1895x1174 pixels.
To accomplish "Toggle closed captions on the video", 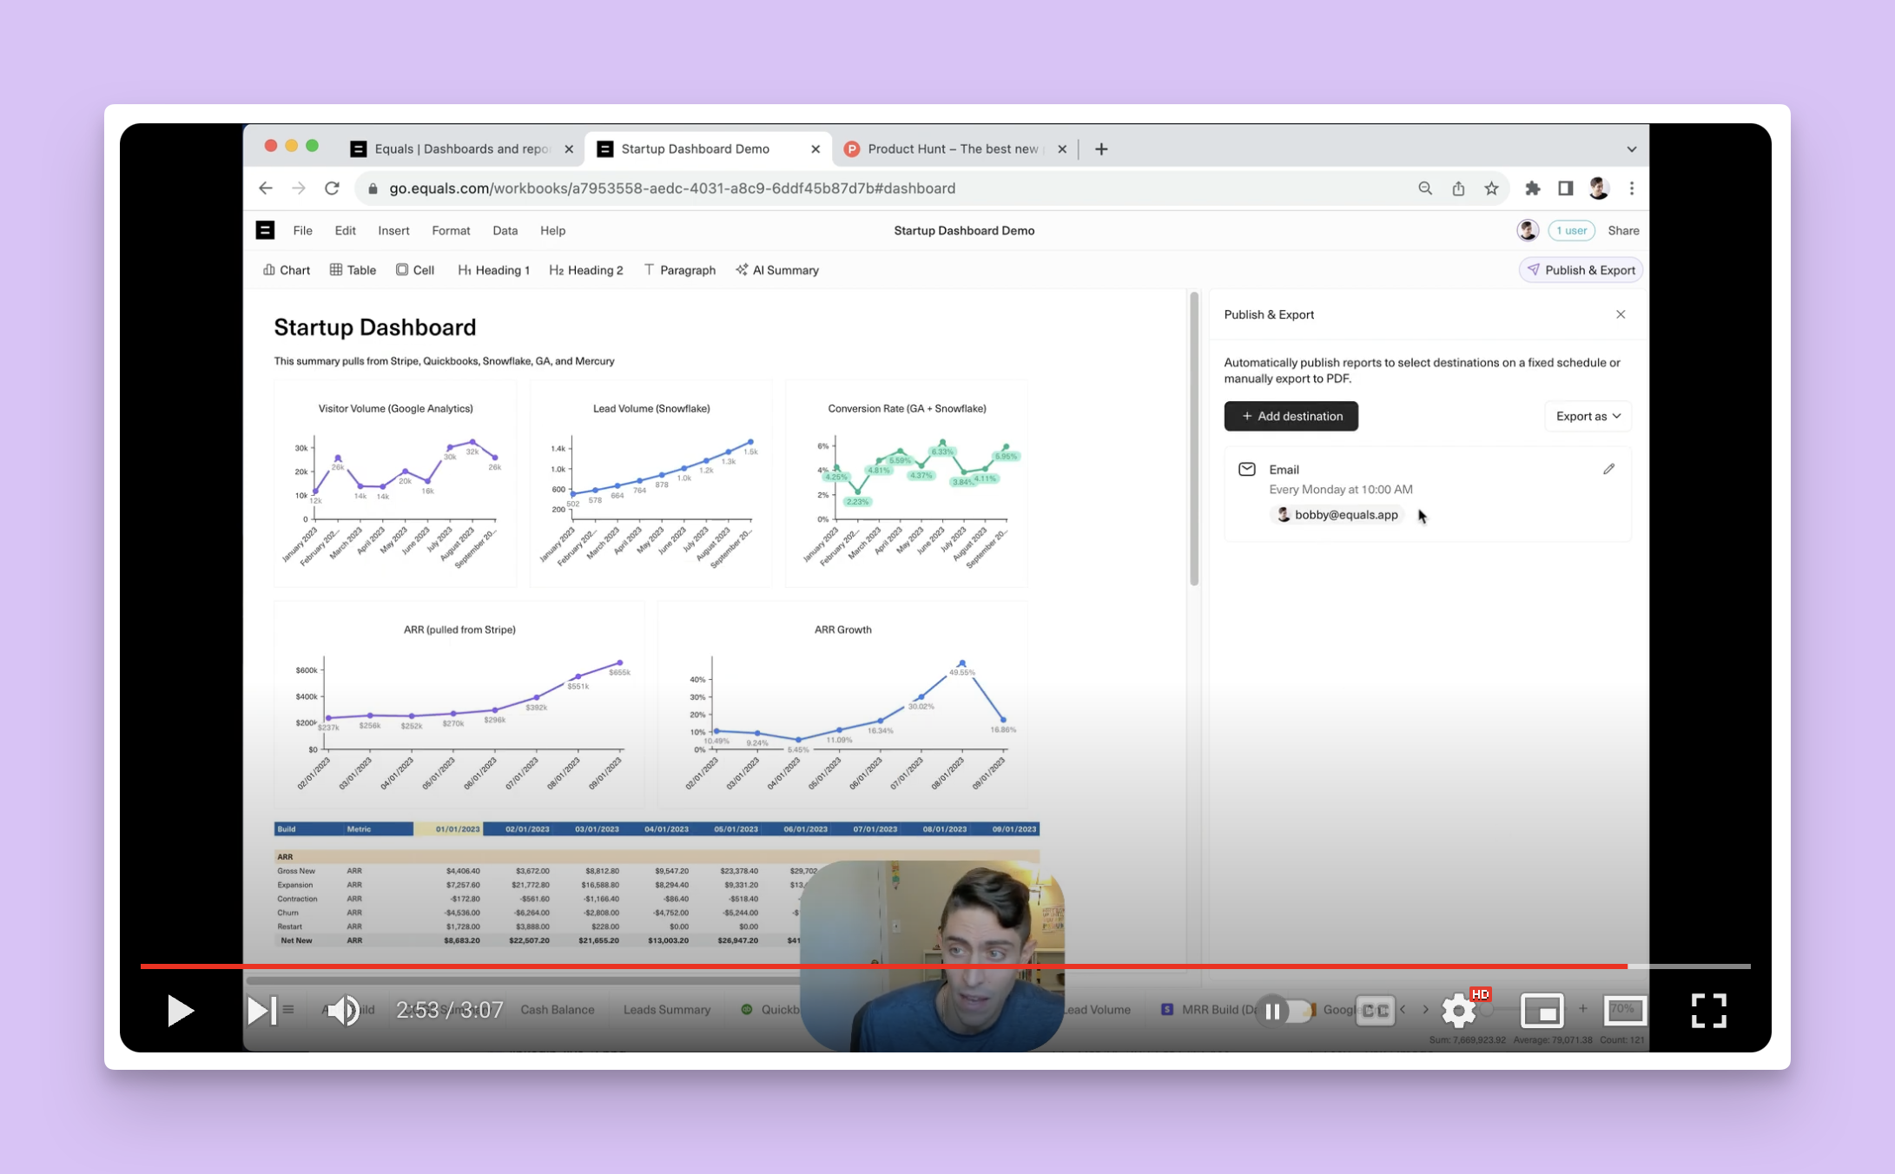I will click(x=1375, y=1010).
